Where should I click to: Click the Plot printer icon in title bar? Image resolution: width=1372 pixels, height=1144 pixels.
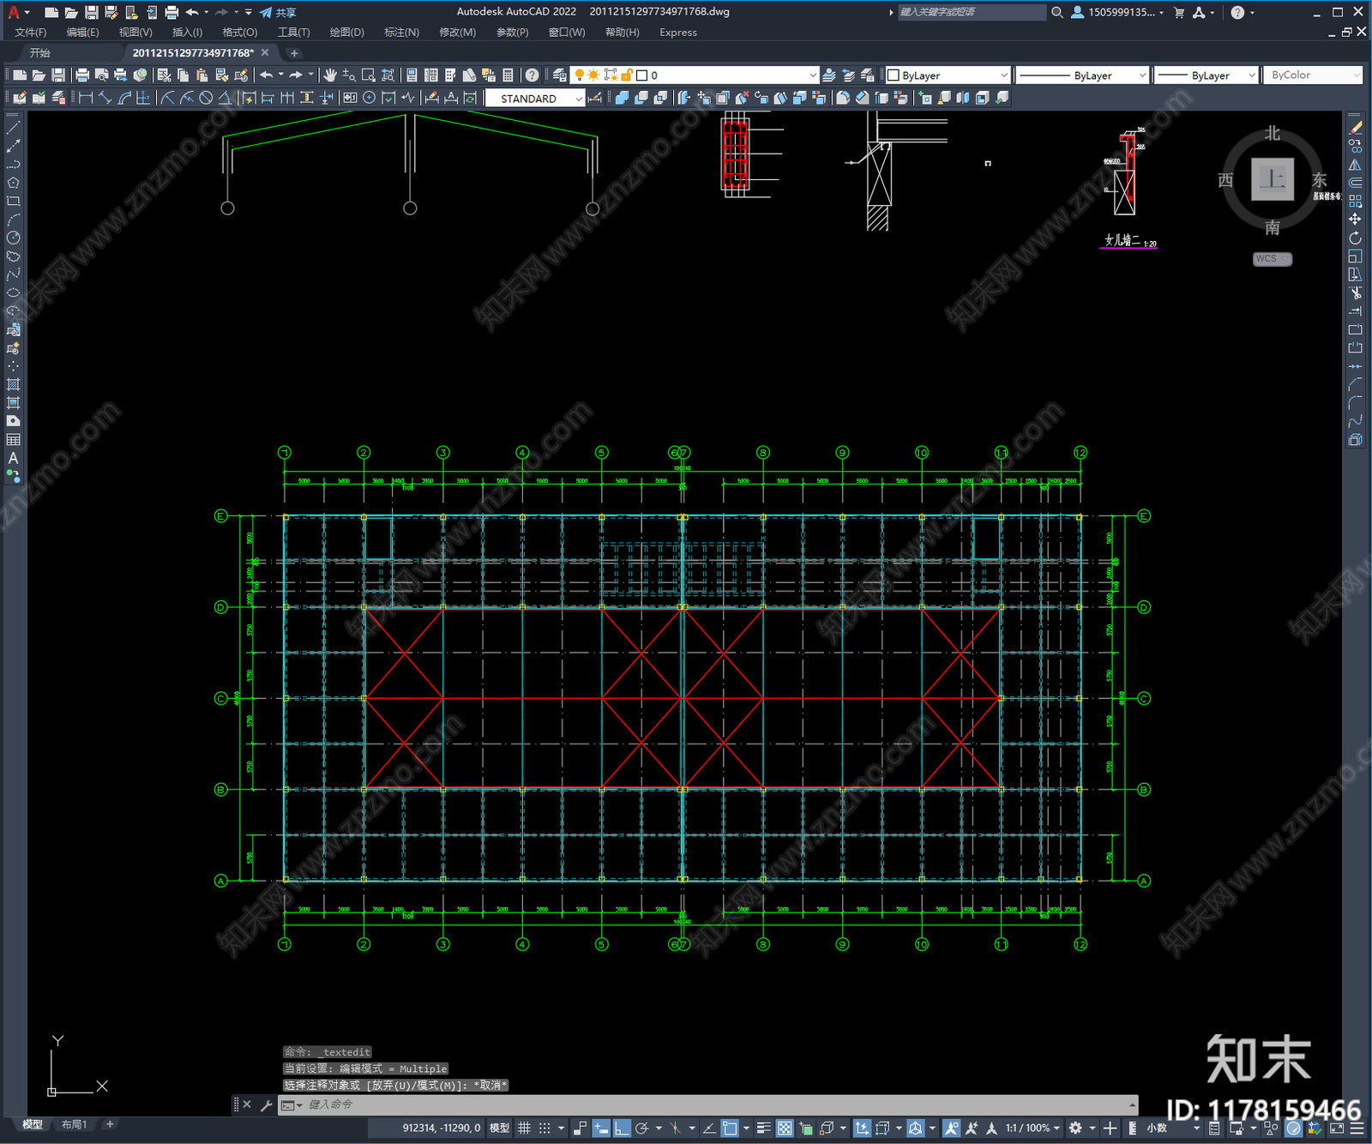click(171, 12)
